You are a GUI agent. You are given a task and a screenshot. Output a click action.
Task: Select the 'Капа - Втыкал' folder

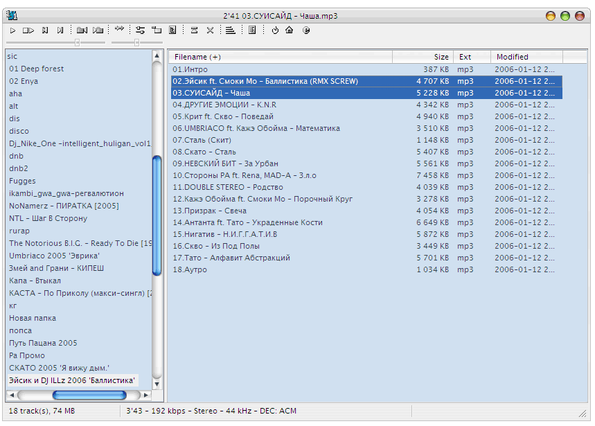(x=35, y=281)
